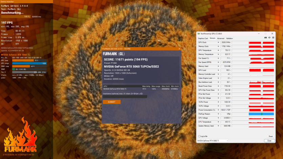Expand the GPU Clock sensor dropdown
The height and width of the screenshot is (159, 283).
point(218,43)
